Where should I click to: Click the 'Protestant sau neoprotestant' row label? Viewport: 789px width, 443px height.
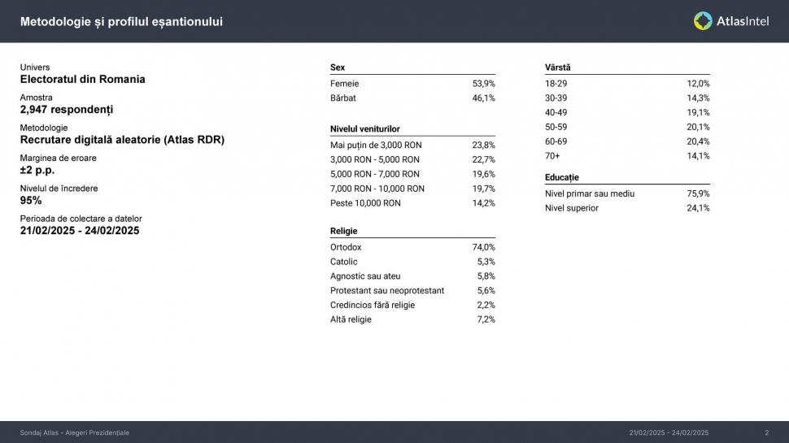click(387, 291)
